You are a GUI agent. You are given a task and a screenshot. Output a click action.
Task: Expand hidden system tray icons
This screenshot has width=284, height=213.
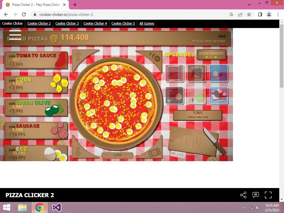(x=244, y=208)
